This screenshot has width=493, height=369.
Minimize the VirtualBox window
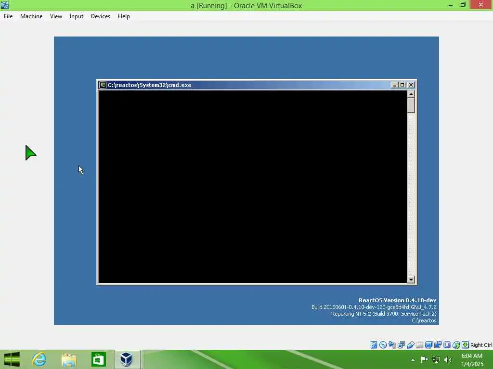[x=451, y=5]
